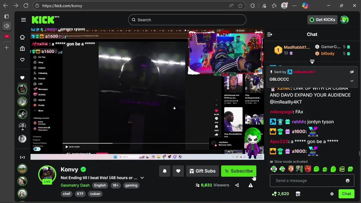Image resolution: width=361 pixels, height=203 pixels.
Task: Click the 2,620 channel points balance
Action: click(x=280, y=194)
